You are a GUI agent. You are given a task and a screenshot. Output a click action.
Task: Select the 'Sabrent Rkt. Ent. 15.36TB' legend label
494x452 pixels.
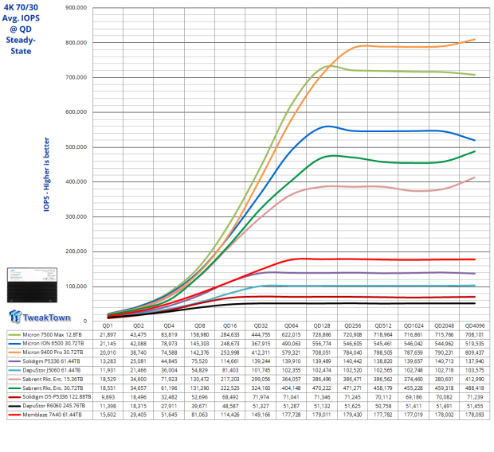point(53,380)
